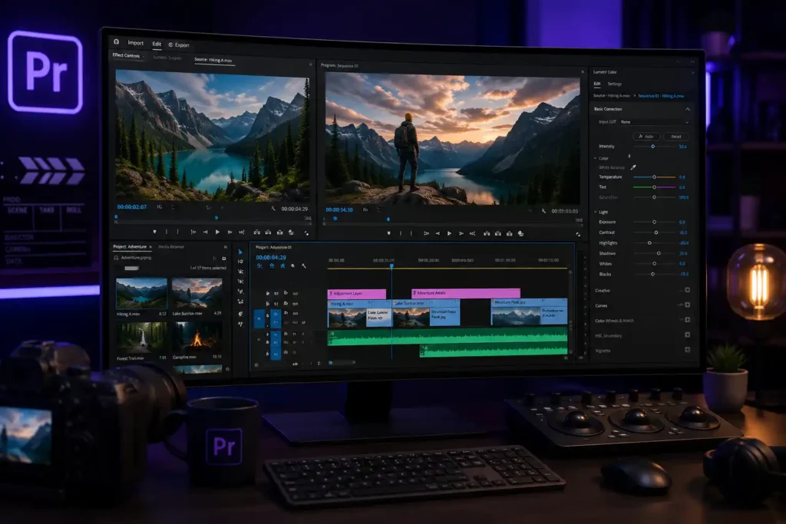Open Source monitor wrench settings
The image size is (786, 524).
[x=273, y=209]
